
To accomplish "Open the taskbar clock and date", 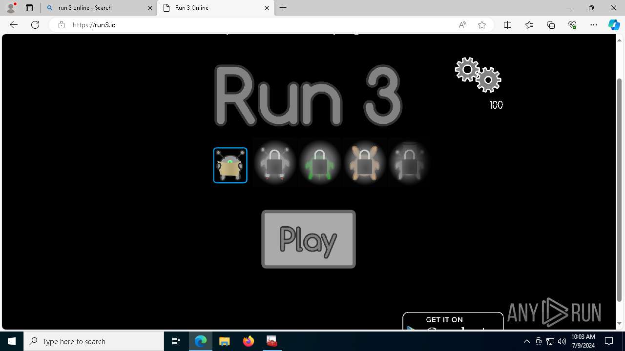I will point(583,341).
